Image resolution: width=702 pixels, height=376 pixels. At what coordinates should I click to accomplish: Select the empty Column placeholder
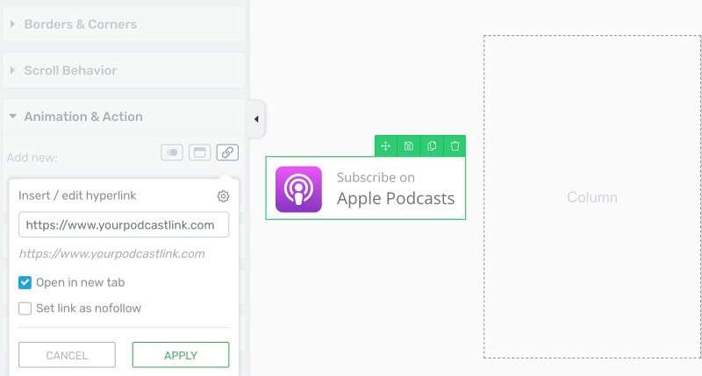(x=592, y=196)
